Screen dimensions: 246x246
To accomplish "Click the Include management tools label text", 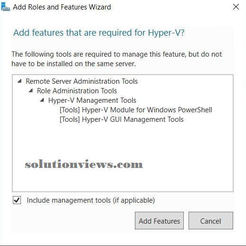I will pos(91,200).
